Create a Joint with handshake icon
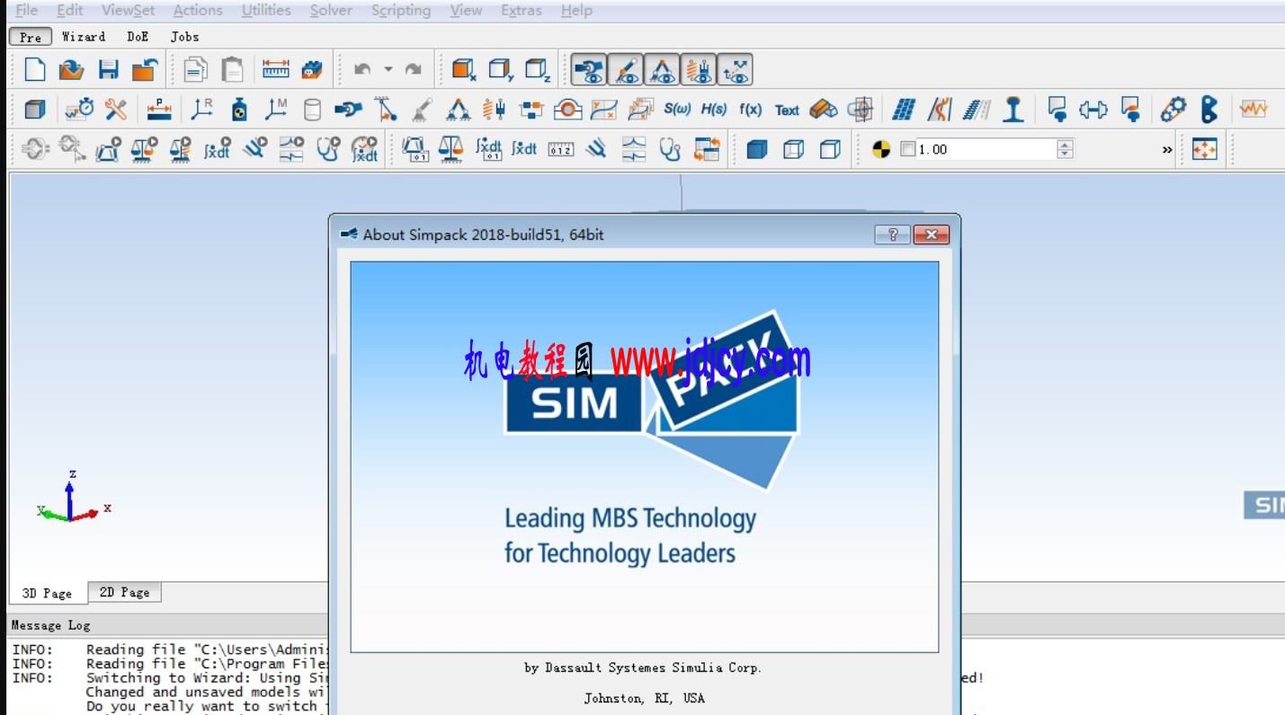This screenshot has width=1285, height=715. click(348, 110)
